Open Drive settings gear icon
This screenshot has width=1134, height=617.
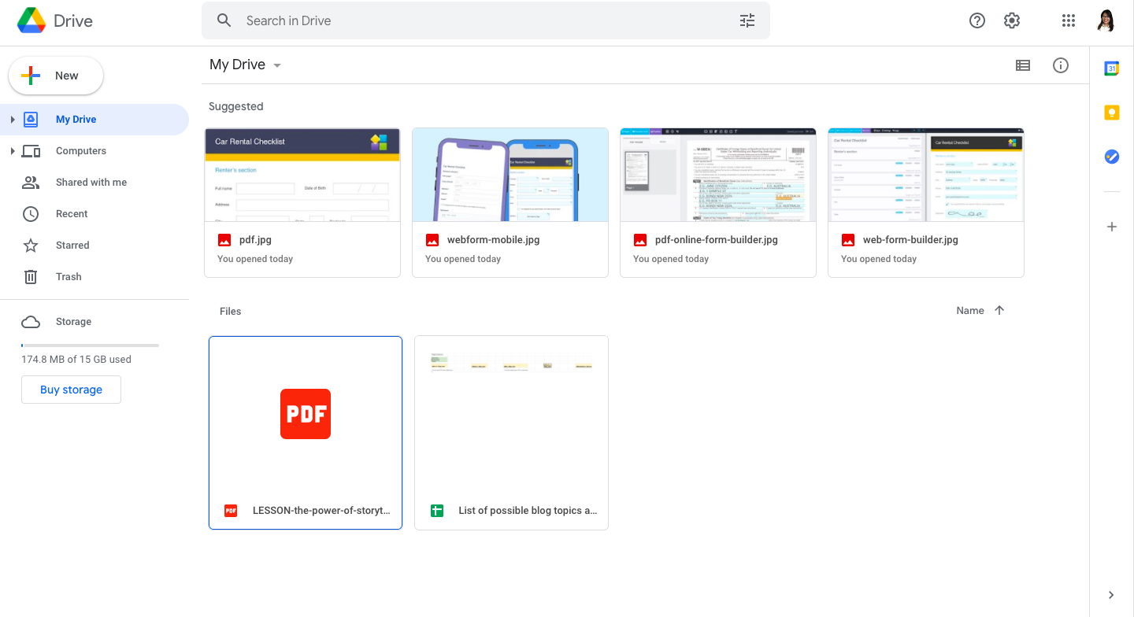click(1012, 21)
